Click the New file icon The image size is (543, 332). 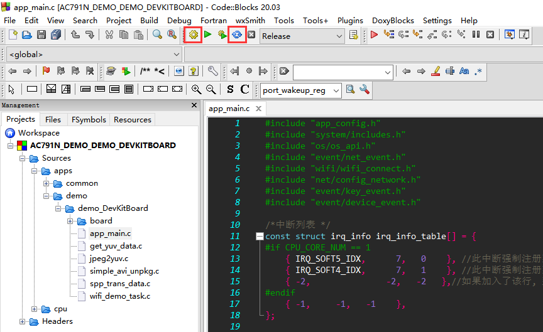tap(13, 35)
